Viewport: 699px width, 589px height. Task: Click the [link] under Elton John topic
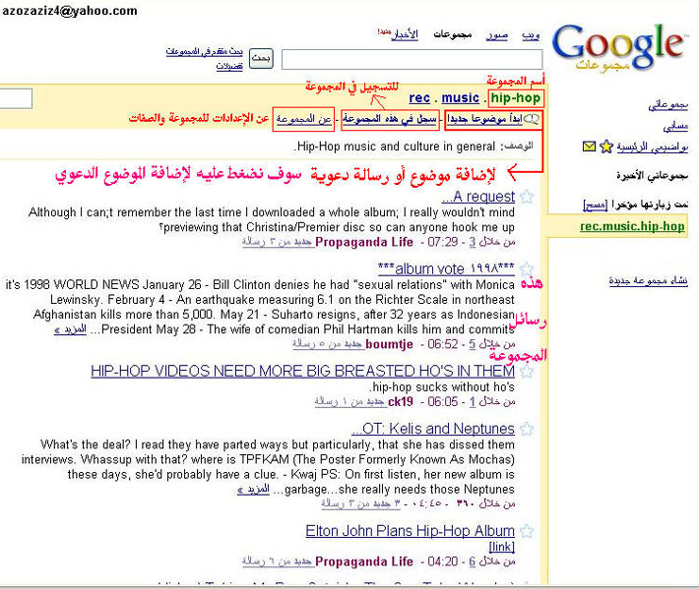(501, 547)
